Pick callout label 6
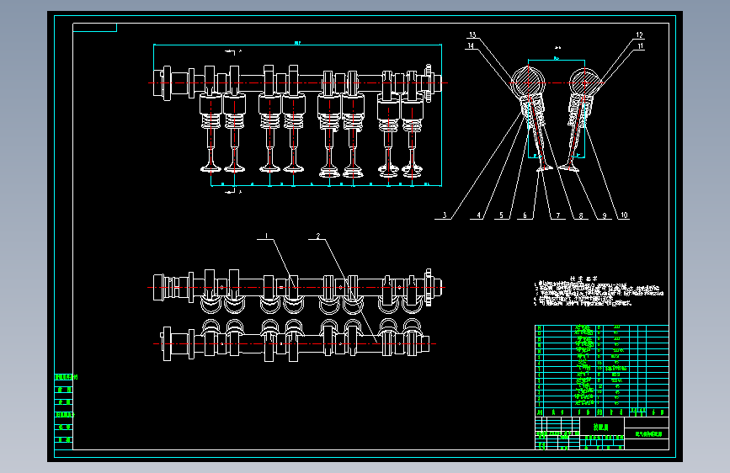730x473 pixels. pos(525,215)
